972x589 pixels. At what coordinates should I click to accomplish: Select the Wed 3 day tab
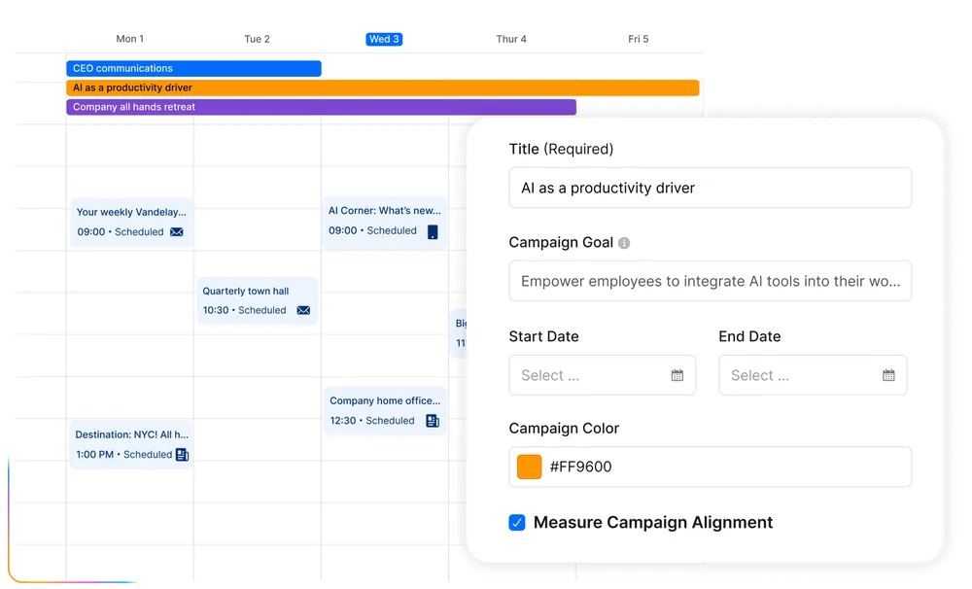click(x=385, y=39)
